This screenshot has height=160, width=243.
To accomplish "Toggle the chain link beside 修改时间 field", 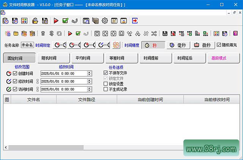I will coord(37,81).
